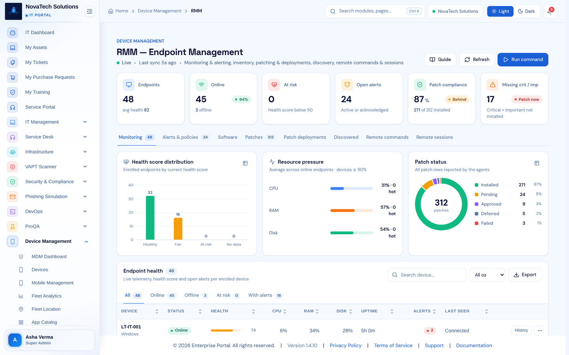Click the IT Dashboard sidebar icon
569x355 pixels.
13,33
